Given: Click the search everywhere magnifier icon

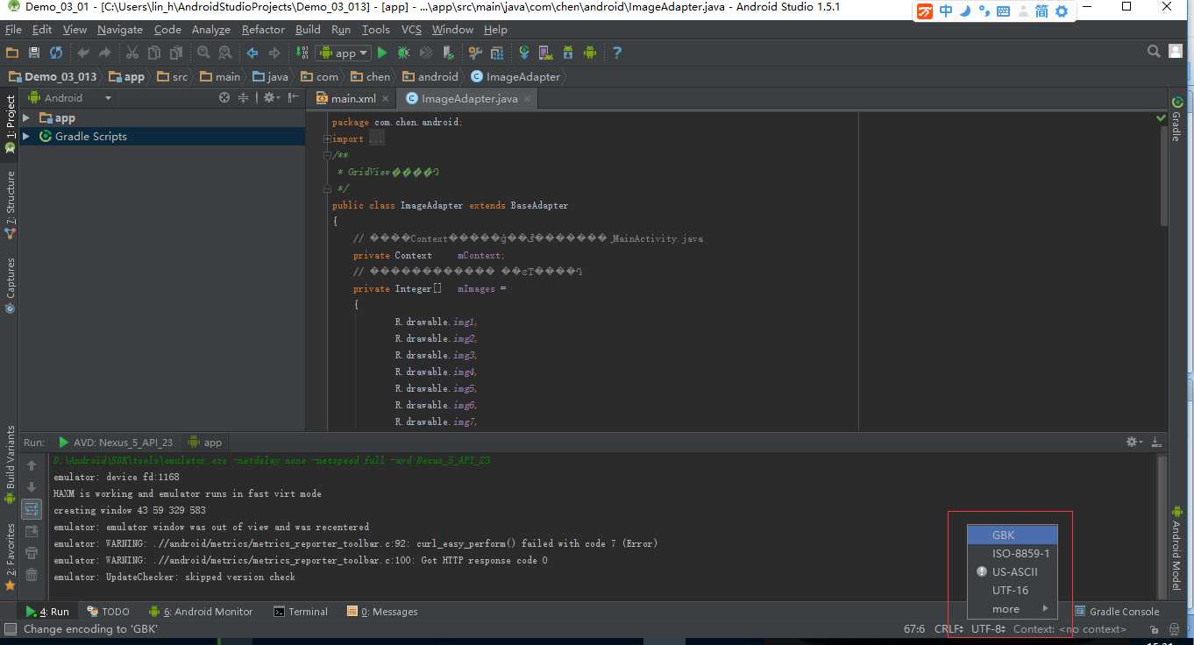Looking at the screenshot, I should coord(1154,52).
